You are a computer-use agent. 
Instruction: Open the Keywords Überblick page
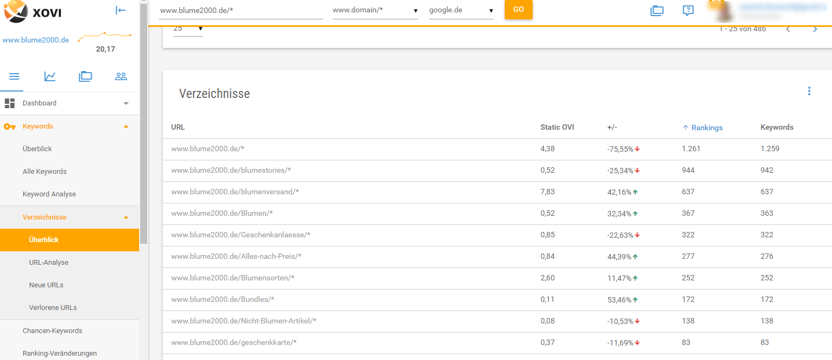tap(37, 149)
